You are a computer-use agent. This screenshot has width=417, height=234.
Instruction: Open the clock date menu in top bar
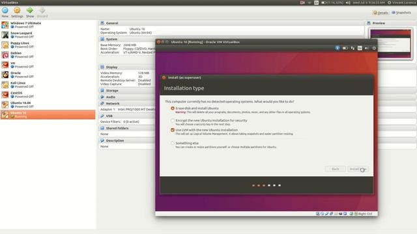pyautogui.click(x=369, y=3)
